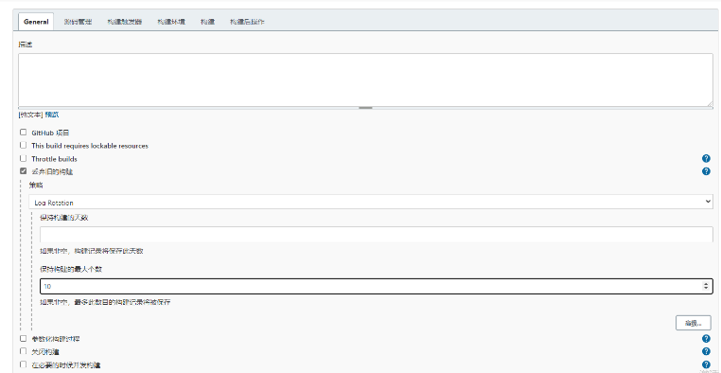
Task: Open help icon for 参数化构建过程
Action: point(706,339)
